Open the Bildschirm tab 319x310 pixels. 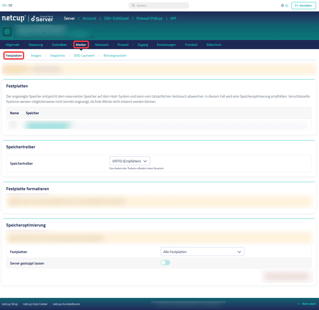pyautogui.click(x=214, y=45)
